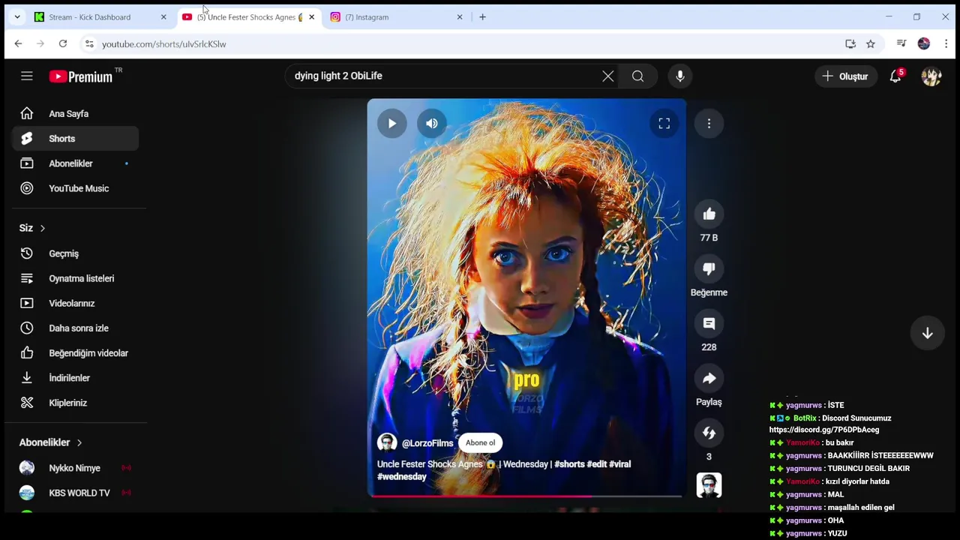This screenshot has width=960, height=540.
Task: Open the #wednesday hashtag
Action: (x=402, y=476)
